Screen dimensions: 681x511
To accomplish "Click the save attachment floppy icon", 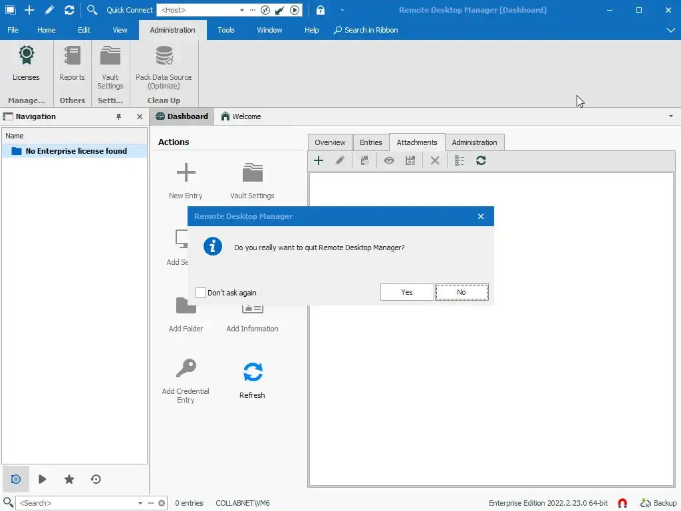I will [410, 160].
